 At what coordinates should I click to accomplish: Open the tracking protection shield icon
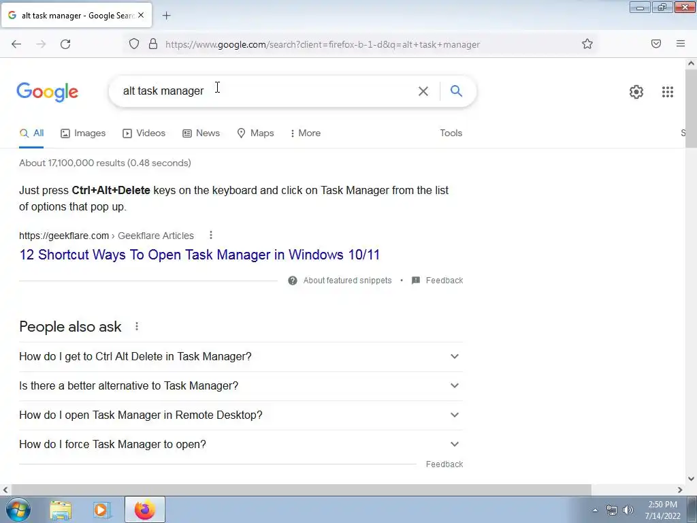(x=134, y=44)
